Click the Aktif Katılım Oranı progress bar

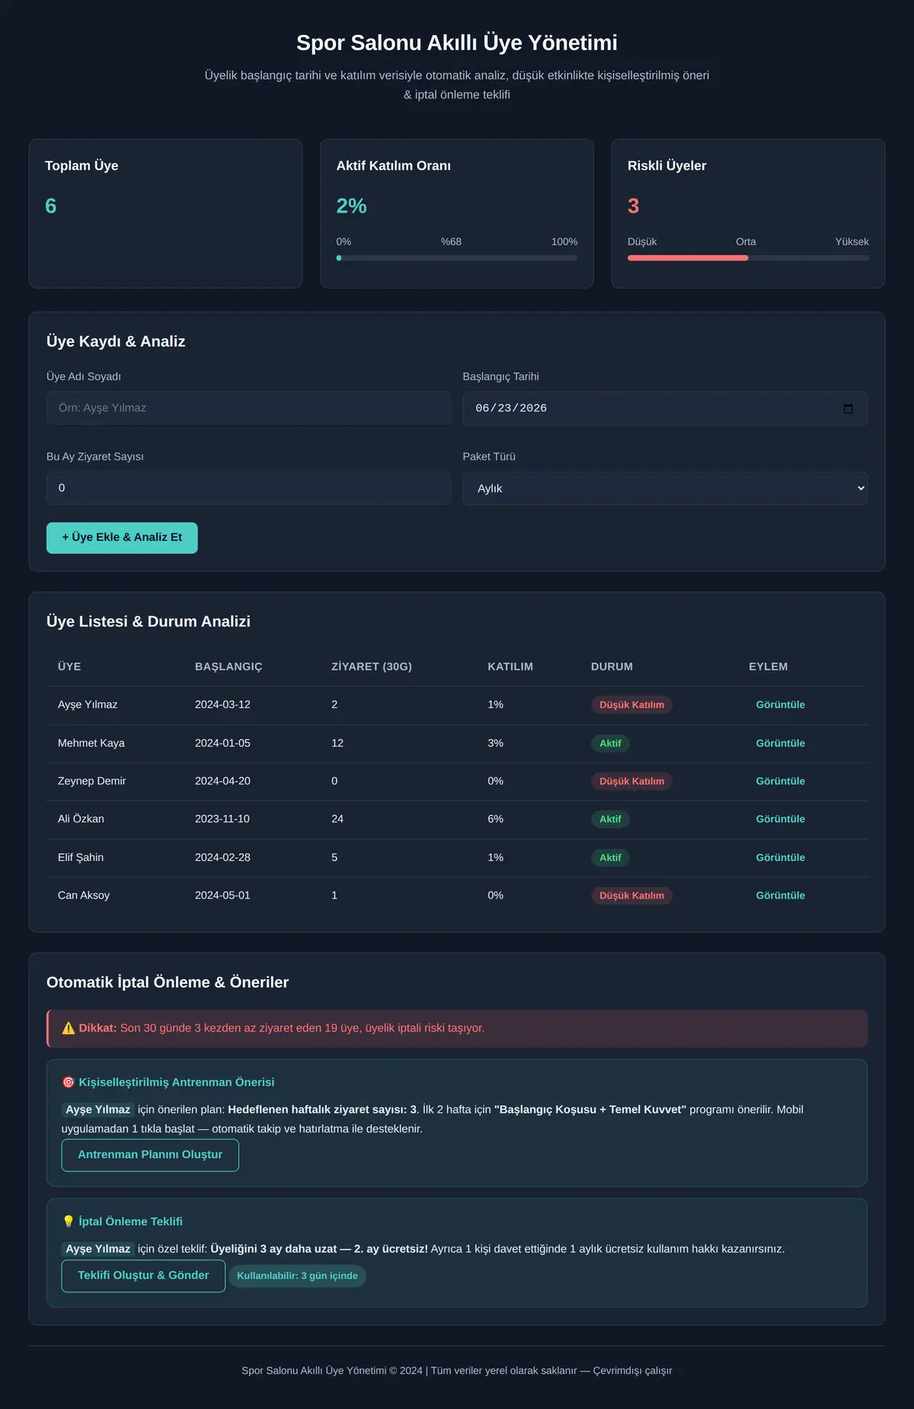pyautogui.click(x=457, y=258)
